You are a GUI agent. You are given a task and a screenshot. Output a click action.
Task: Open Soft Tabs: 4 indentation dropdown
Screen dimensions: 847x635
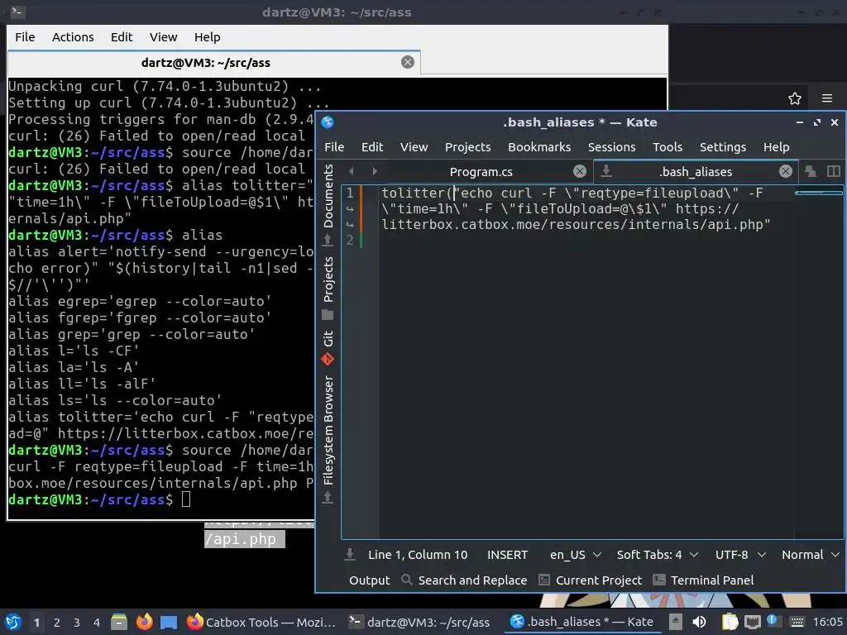(x=658, y=555)
